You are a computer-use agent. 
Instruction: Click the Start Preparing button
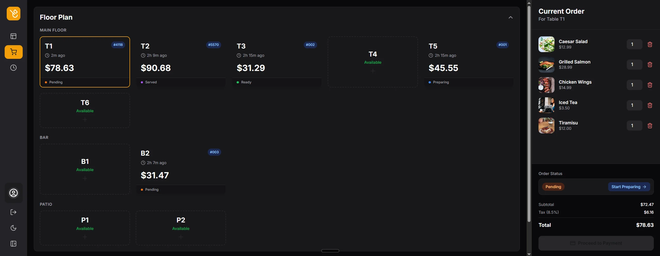coord(629,187)
